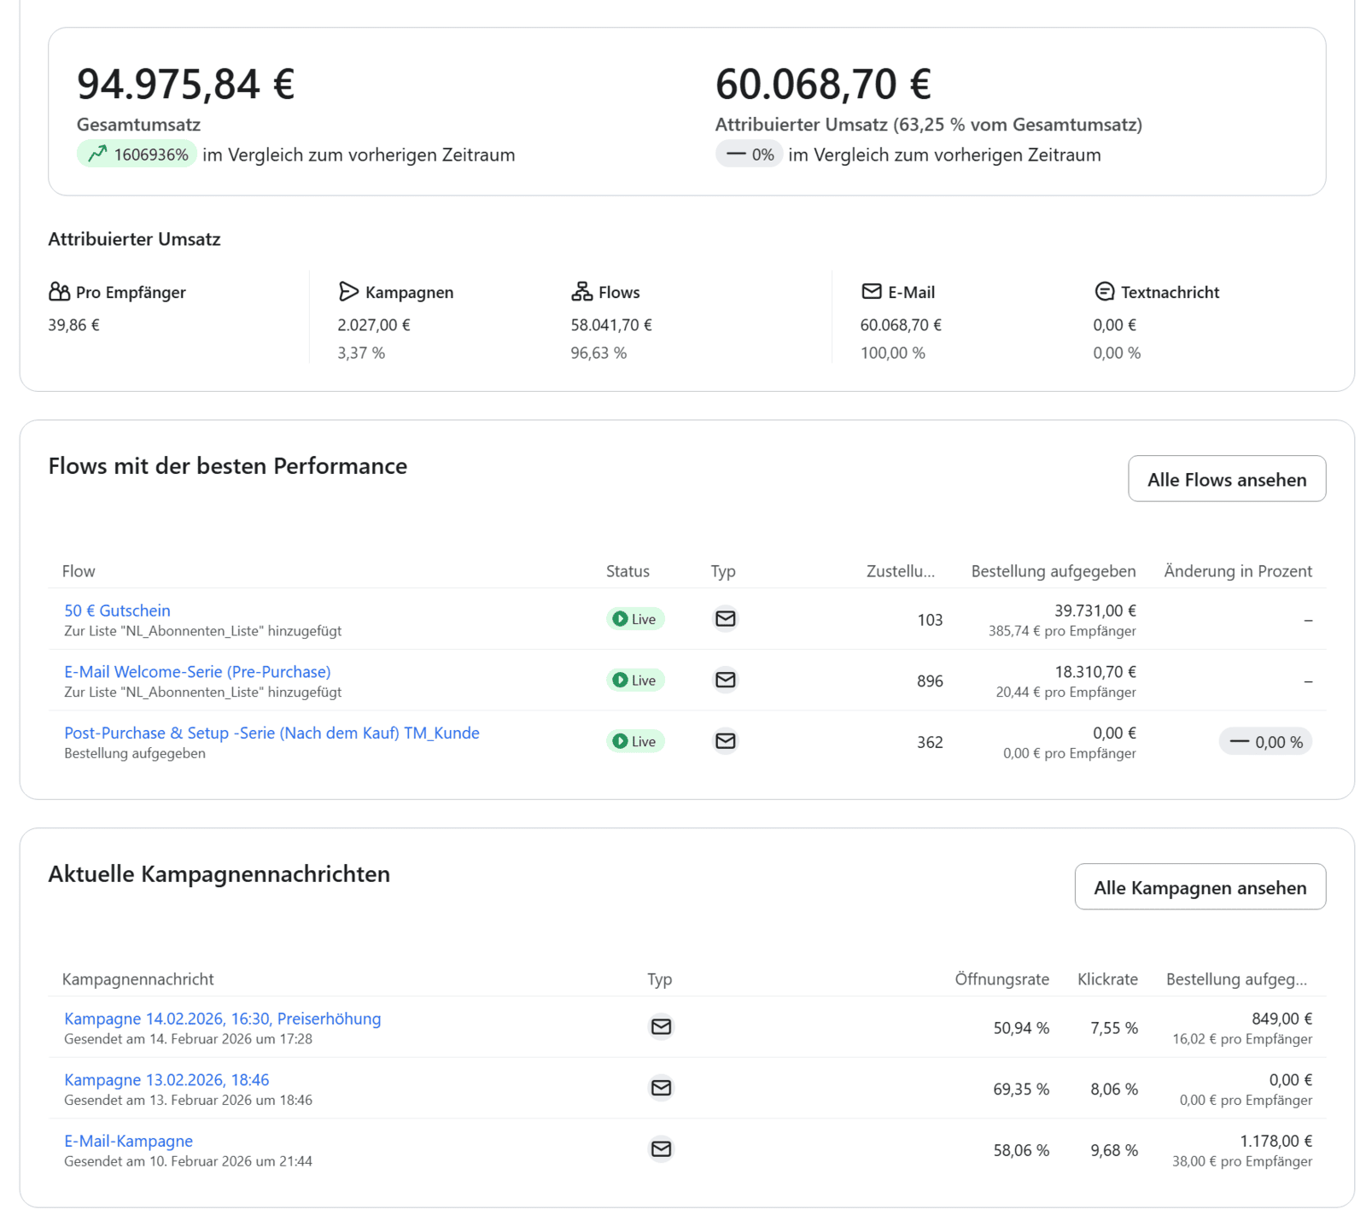This screenshot has width=1366, height=1221.
Task: Open Kampagne 14.02.2026 Preiserhöhung link
Action: pos(222,1019)
